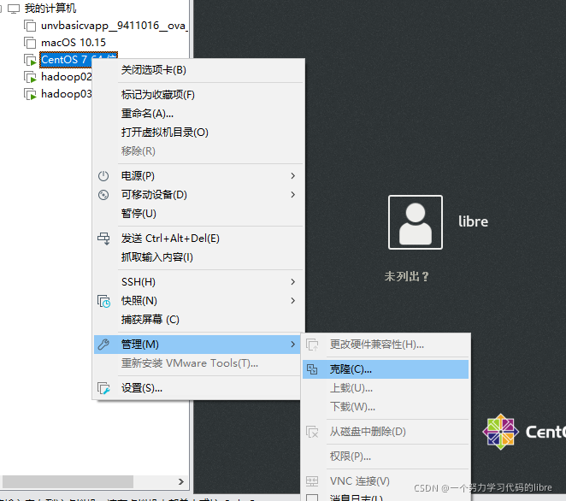This screenshot has height=501, width=566.
Task: Click the CentOS logo on login screen
Action: [501, 432]
